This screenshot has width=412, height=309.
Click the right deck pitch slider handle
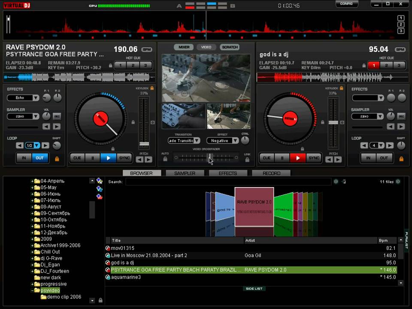(333, 122)
